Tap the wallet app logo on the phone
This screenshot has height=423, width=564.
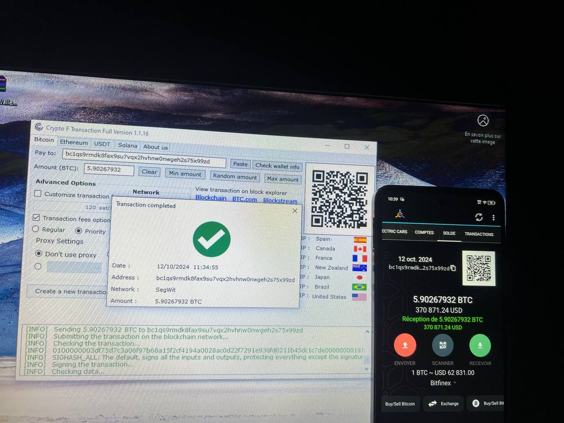pos(400,214)
